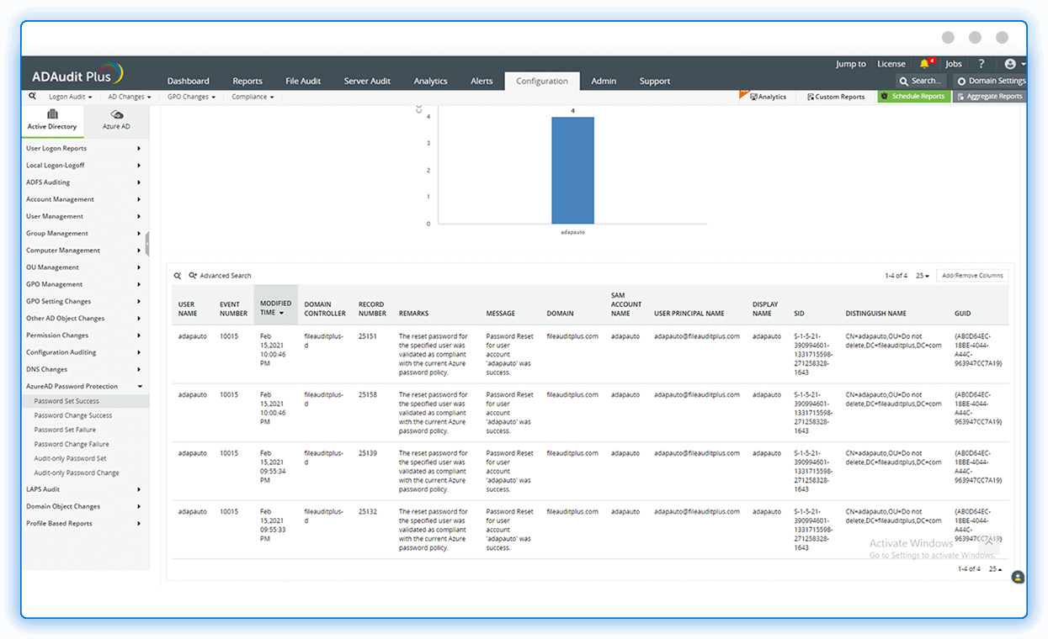
Task: Click Aggregate Reports button
Action: tap(990, 97)
